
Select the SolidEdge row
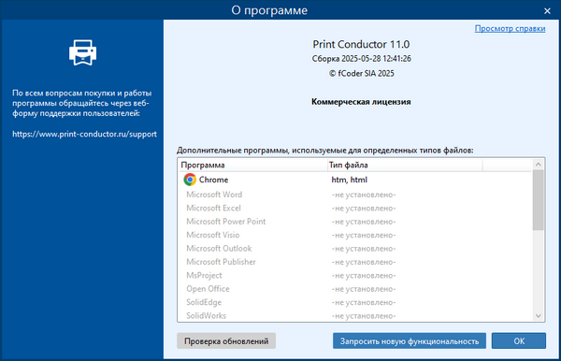click(354, 302)
